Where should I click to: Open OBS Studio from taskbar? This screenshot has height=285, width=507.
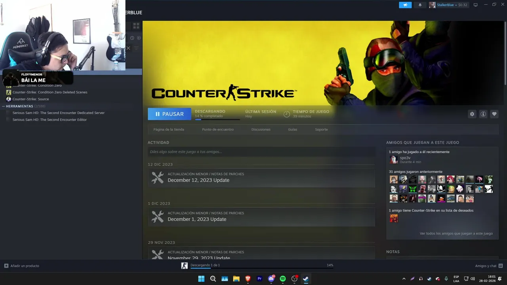click(294, 279)
